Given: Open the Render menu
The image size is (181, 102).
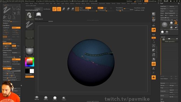Looking at the screenshot, I should click(108, 3).
